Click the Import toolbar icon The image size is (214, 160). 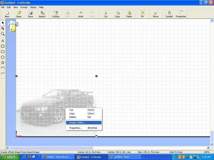pos(42,14)
